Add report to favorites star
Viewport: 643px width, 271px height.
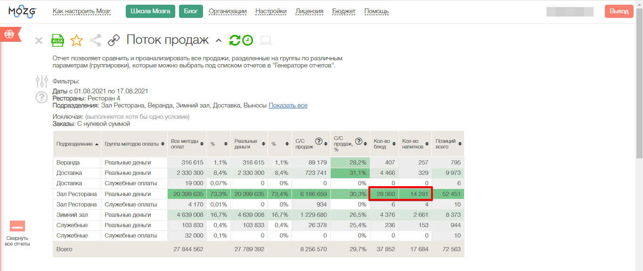pyautogui.click(x=76, y=41)
